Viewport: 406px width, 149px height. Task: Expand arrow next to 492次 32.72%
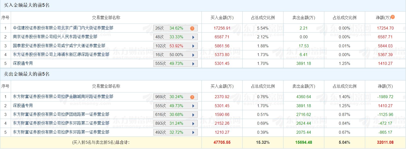click(193, 132)
